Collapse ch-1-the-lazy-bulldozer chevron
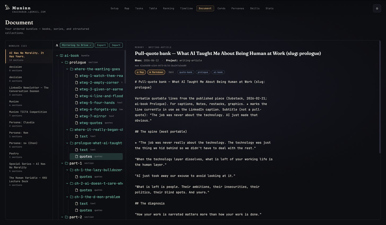386x225 pixels. (67, 170)
